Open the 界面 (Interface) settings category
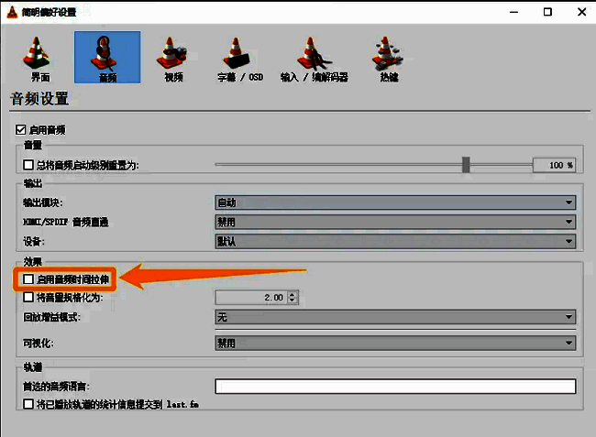Viewport: 596px width, 437px height. point(37,58)
